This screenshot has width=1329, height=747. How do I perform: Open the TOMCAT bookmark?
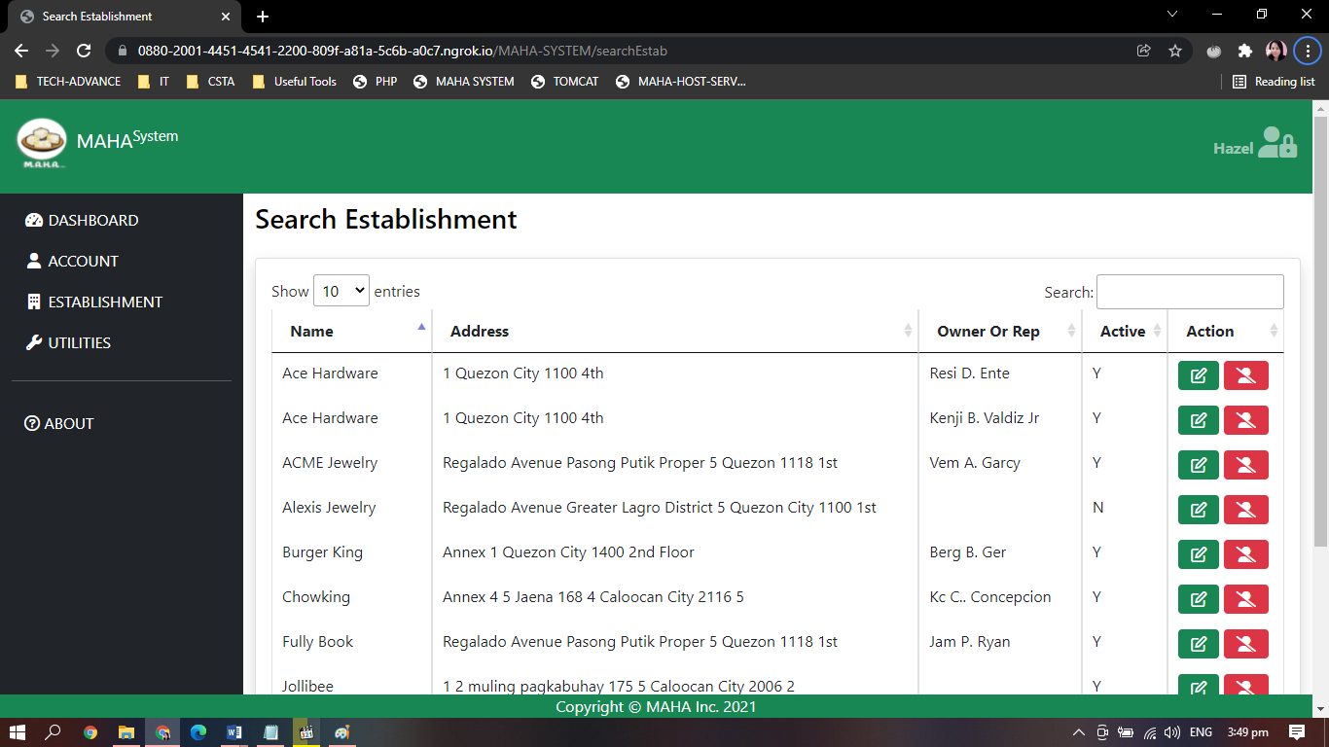pyautogui.click(x=565, y=82)
